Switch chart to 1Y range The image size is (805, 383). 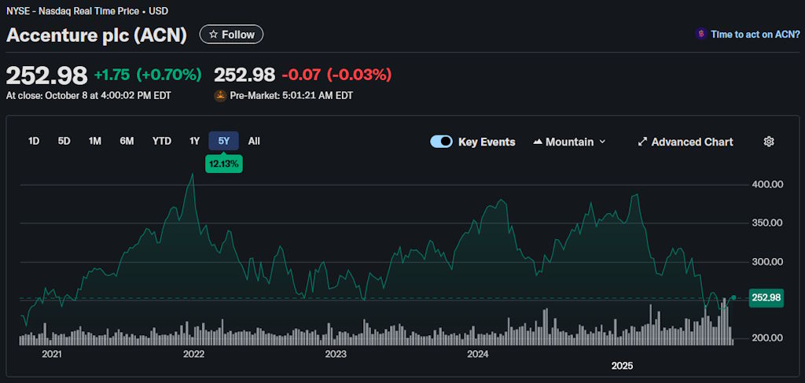coord(194,142)
